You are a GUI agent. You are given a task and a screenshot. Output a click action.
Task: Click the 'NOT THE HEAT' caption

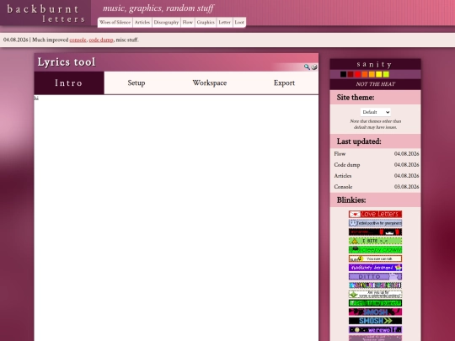pos(375,84)
